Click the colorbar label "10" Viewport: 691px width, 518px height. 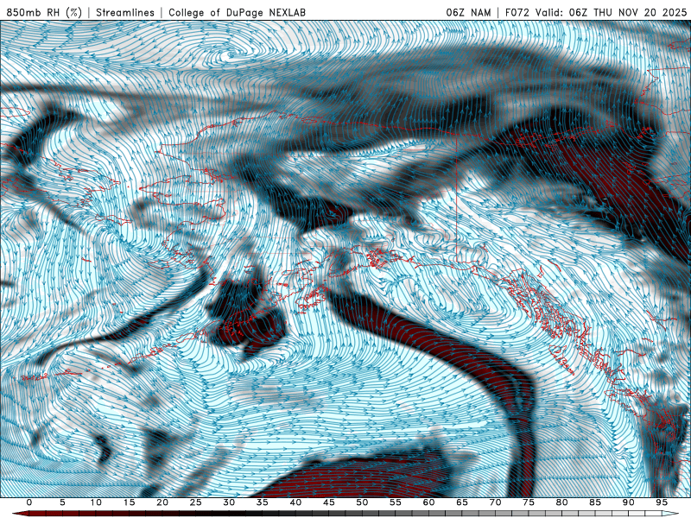96,502
